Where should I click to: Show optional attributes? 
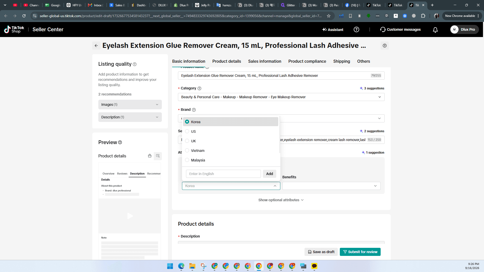(281, 200)
